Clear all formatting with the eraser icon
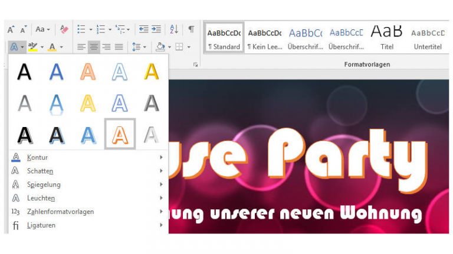The image size is (453, 254). coord(64,29)
